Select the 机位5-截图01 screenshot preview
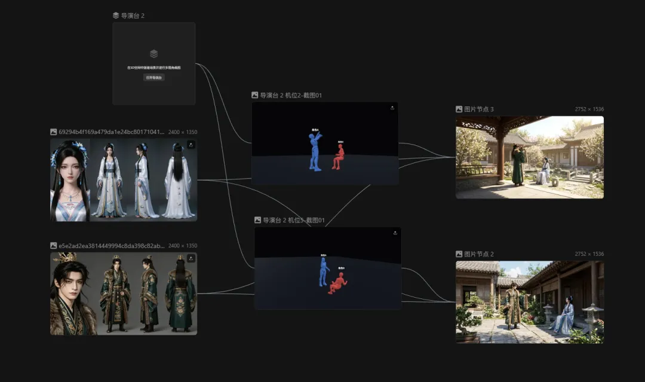This screenshot has height=382, width=645. 328,268
